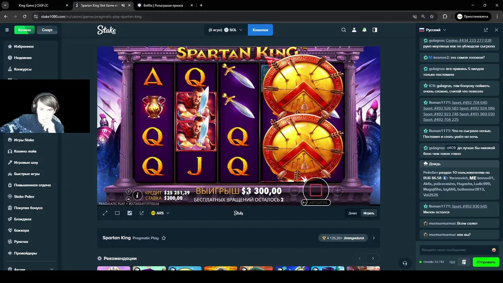The image size is (503, 283).
Task: Open the notifications bell
Action: tap(364, 30)
